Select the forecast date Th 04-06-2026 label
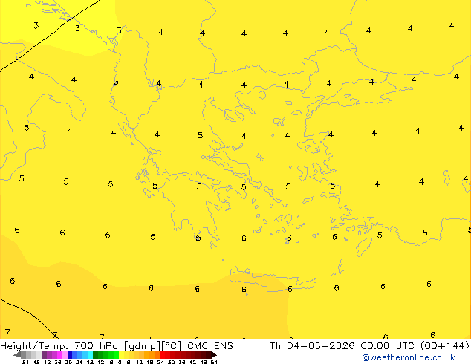 coord(312,346)
